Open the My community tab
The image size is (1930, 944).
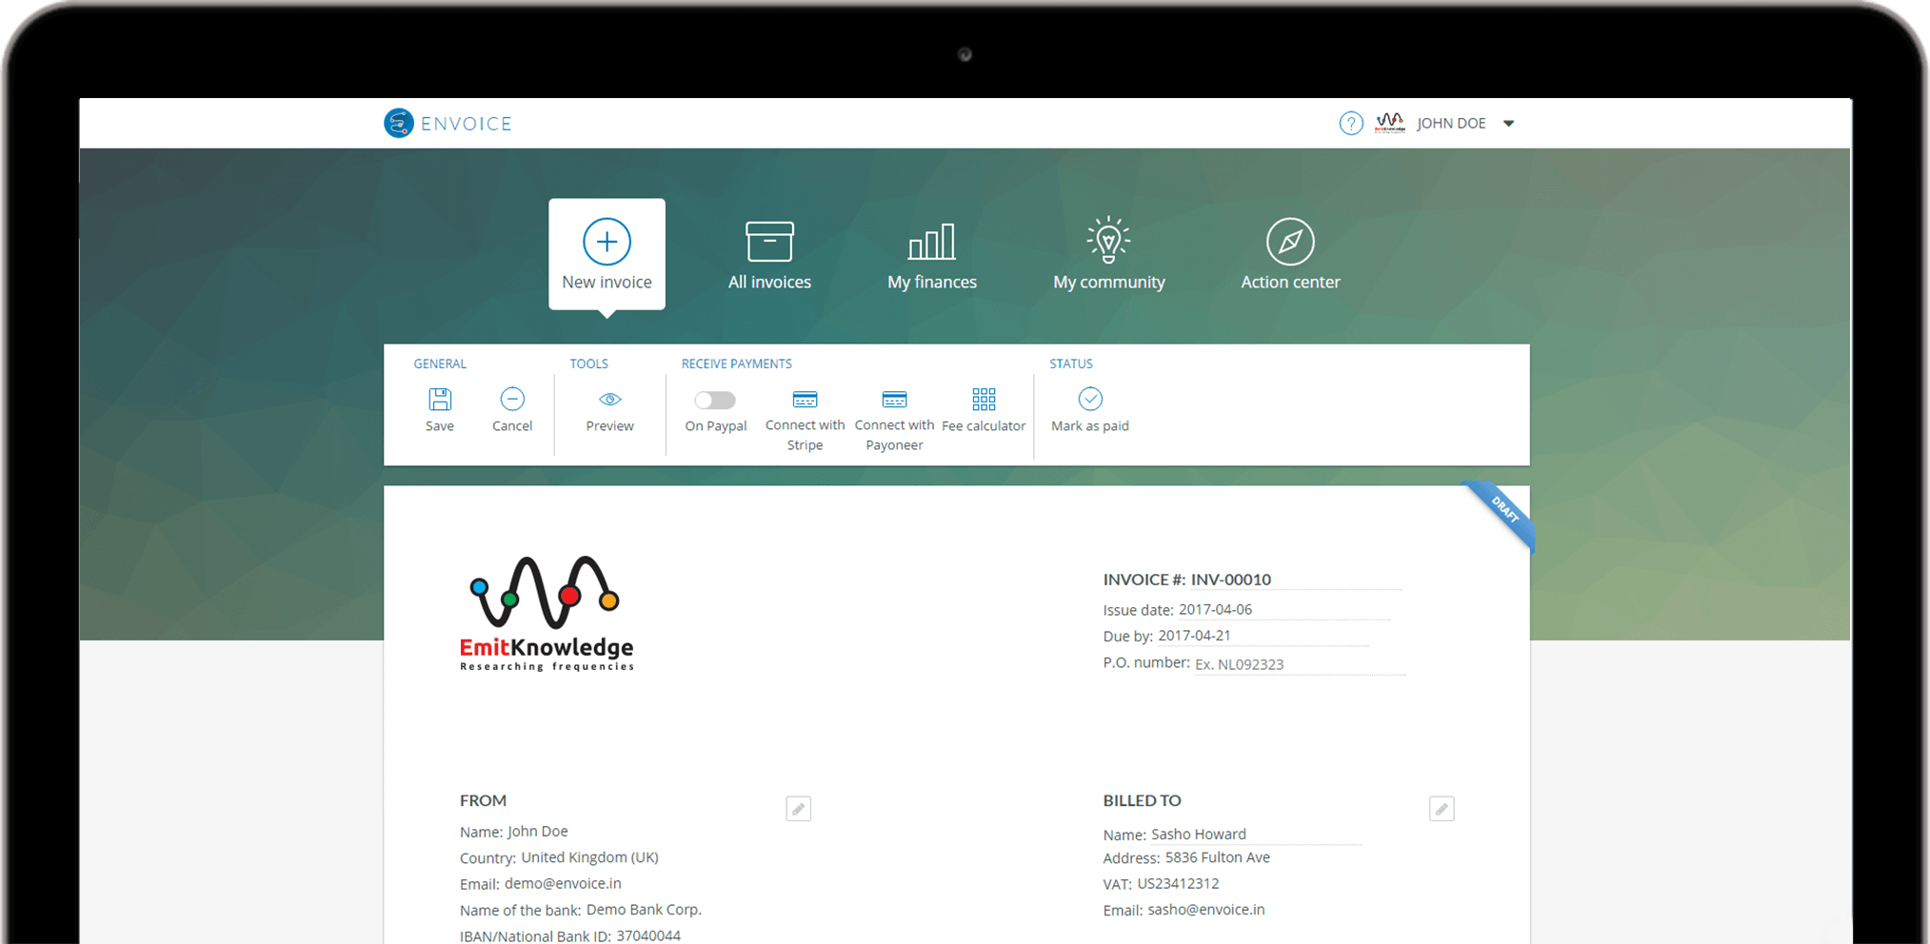1108,254
